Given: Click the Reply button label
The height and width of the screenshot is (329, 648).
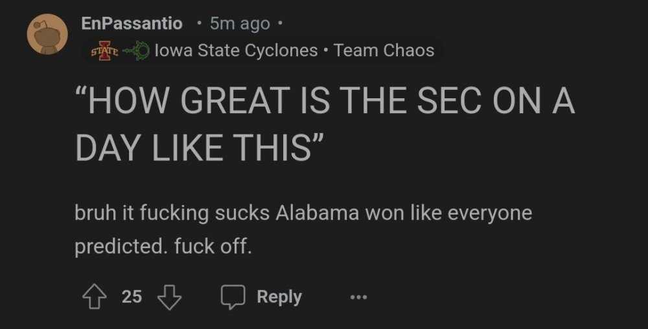Looking at the screenshot, I should point(279,297).
